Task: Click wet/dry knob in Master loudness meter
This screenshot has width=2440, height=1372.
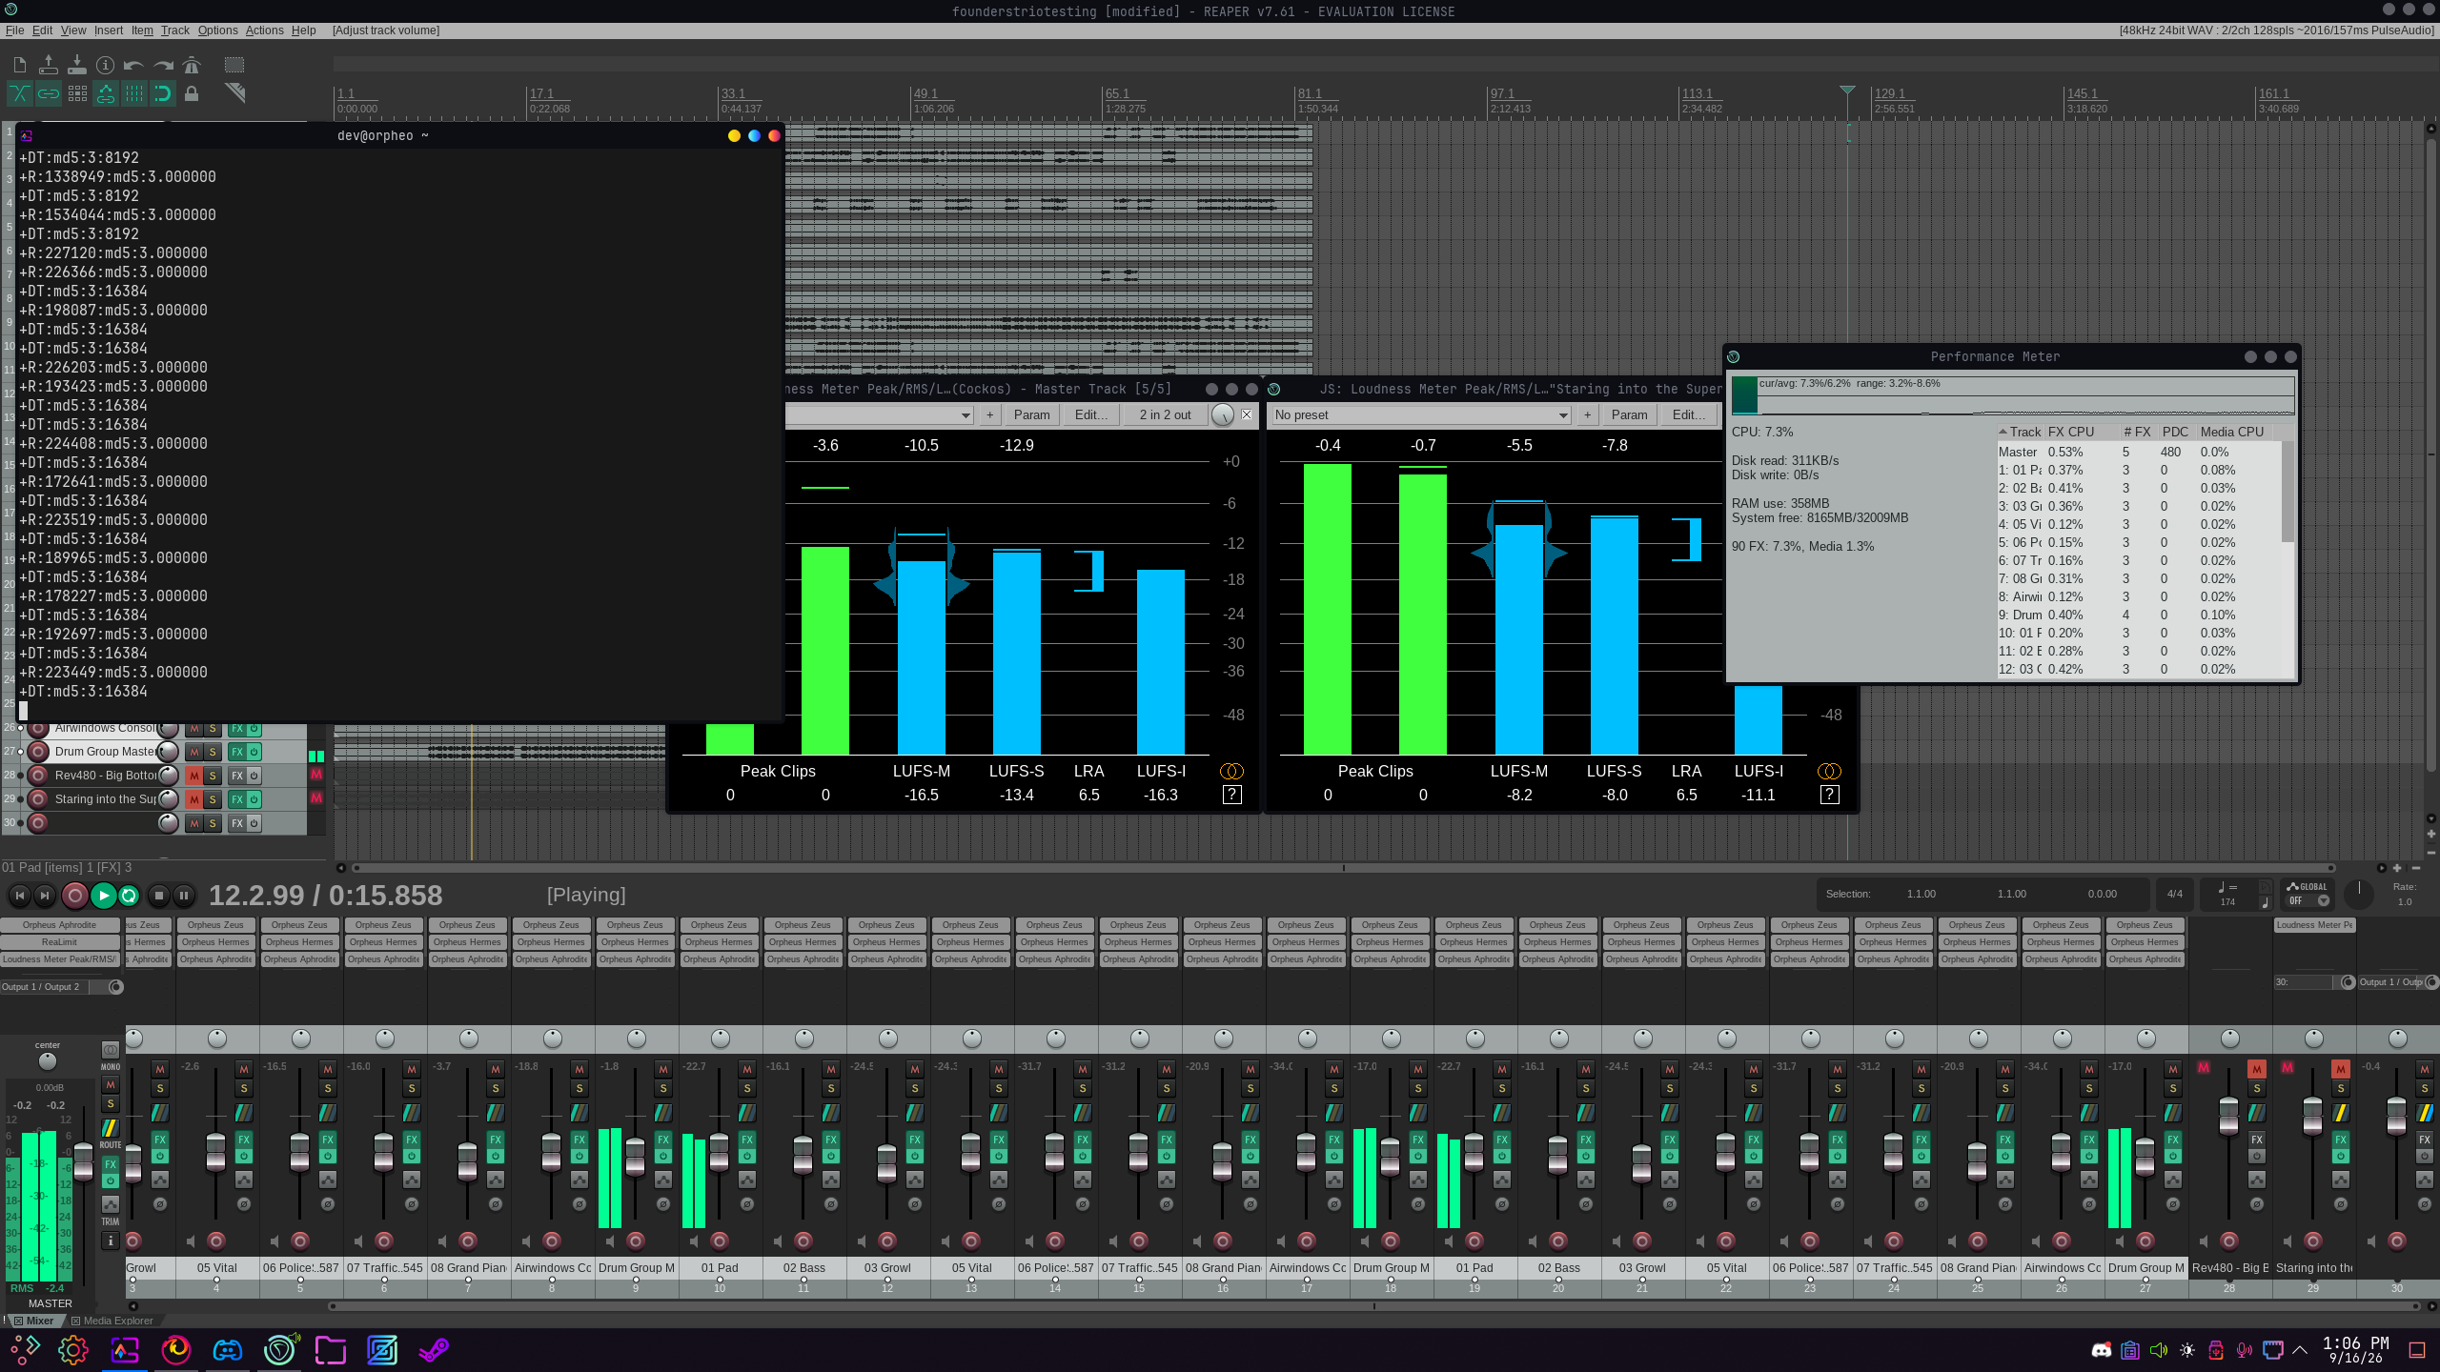Action: pos(1223,415)
